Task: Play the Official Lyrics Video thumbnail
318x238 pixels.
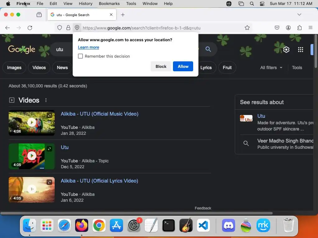Action: point(32,190)
